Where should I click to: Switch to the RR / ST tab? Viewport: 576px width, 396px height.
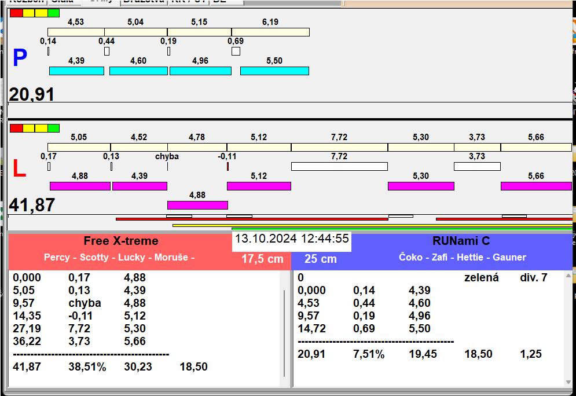tap(188, 2)
